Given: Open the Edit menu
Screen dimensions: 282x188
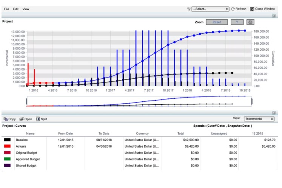Looking at the screenshot, I should coord(16,9).
